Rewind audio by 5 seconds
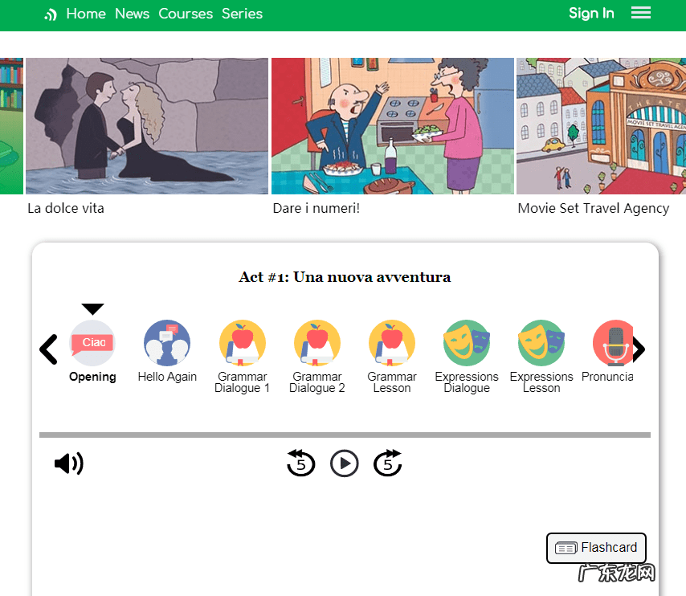This screenshot has height=596, width=686. (301, 463)
